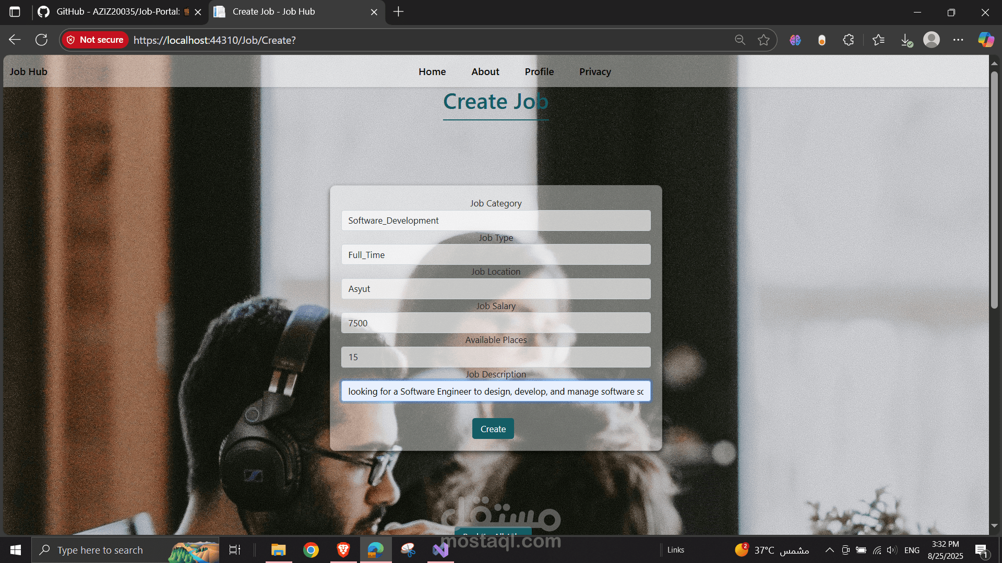
Task: Click the Not secure site badge
Action: point(95,40)
